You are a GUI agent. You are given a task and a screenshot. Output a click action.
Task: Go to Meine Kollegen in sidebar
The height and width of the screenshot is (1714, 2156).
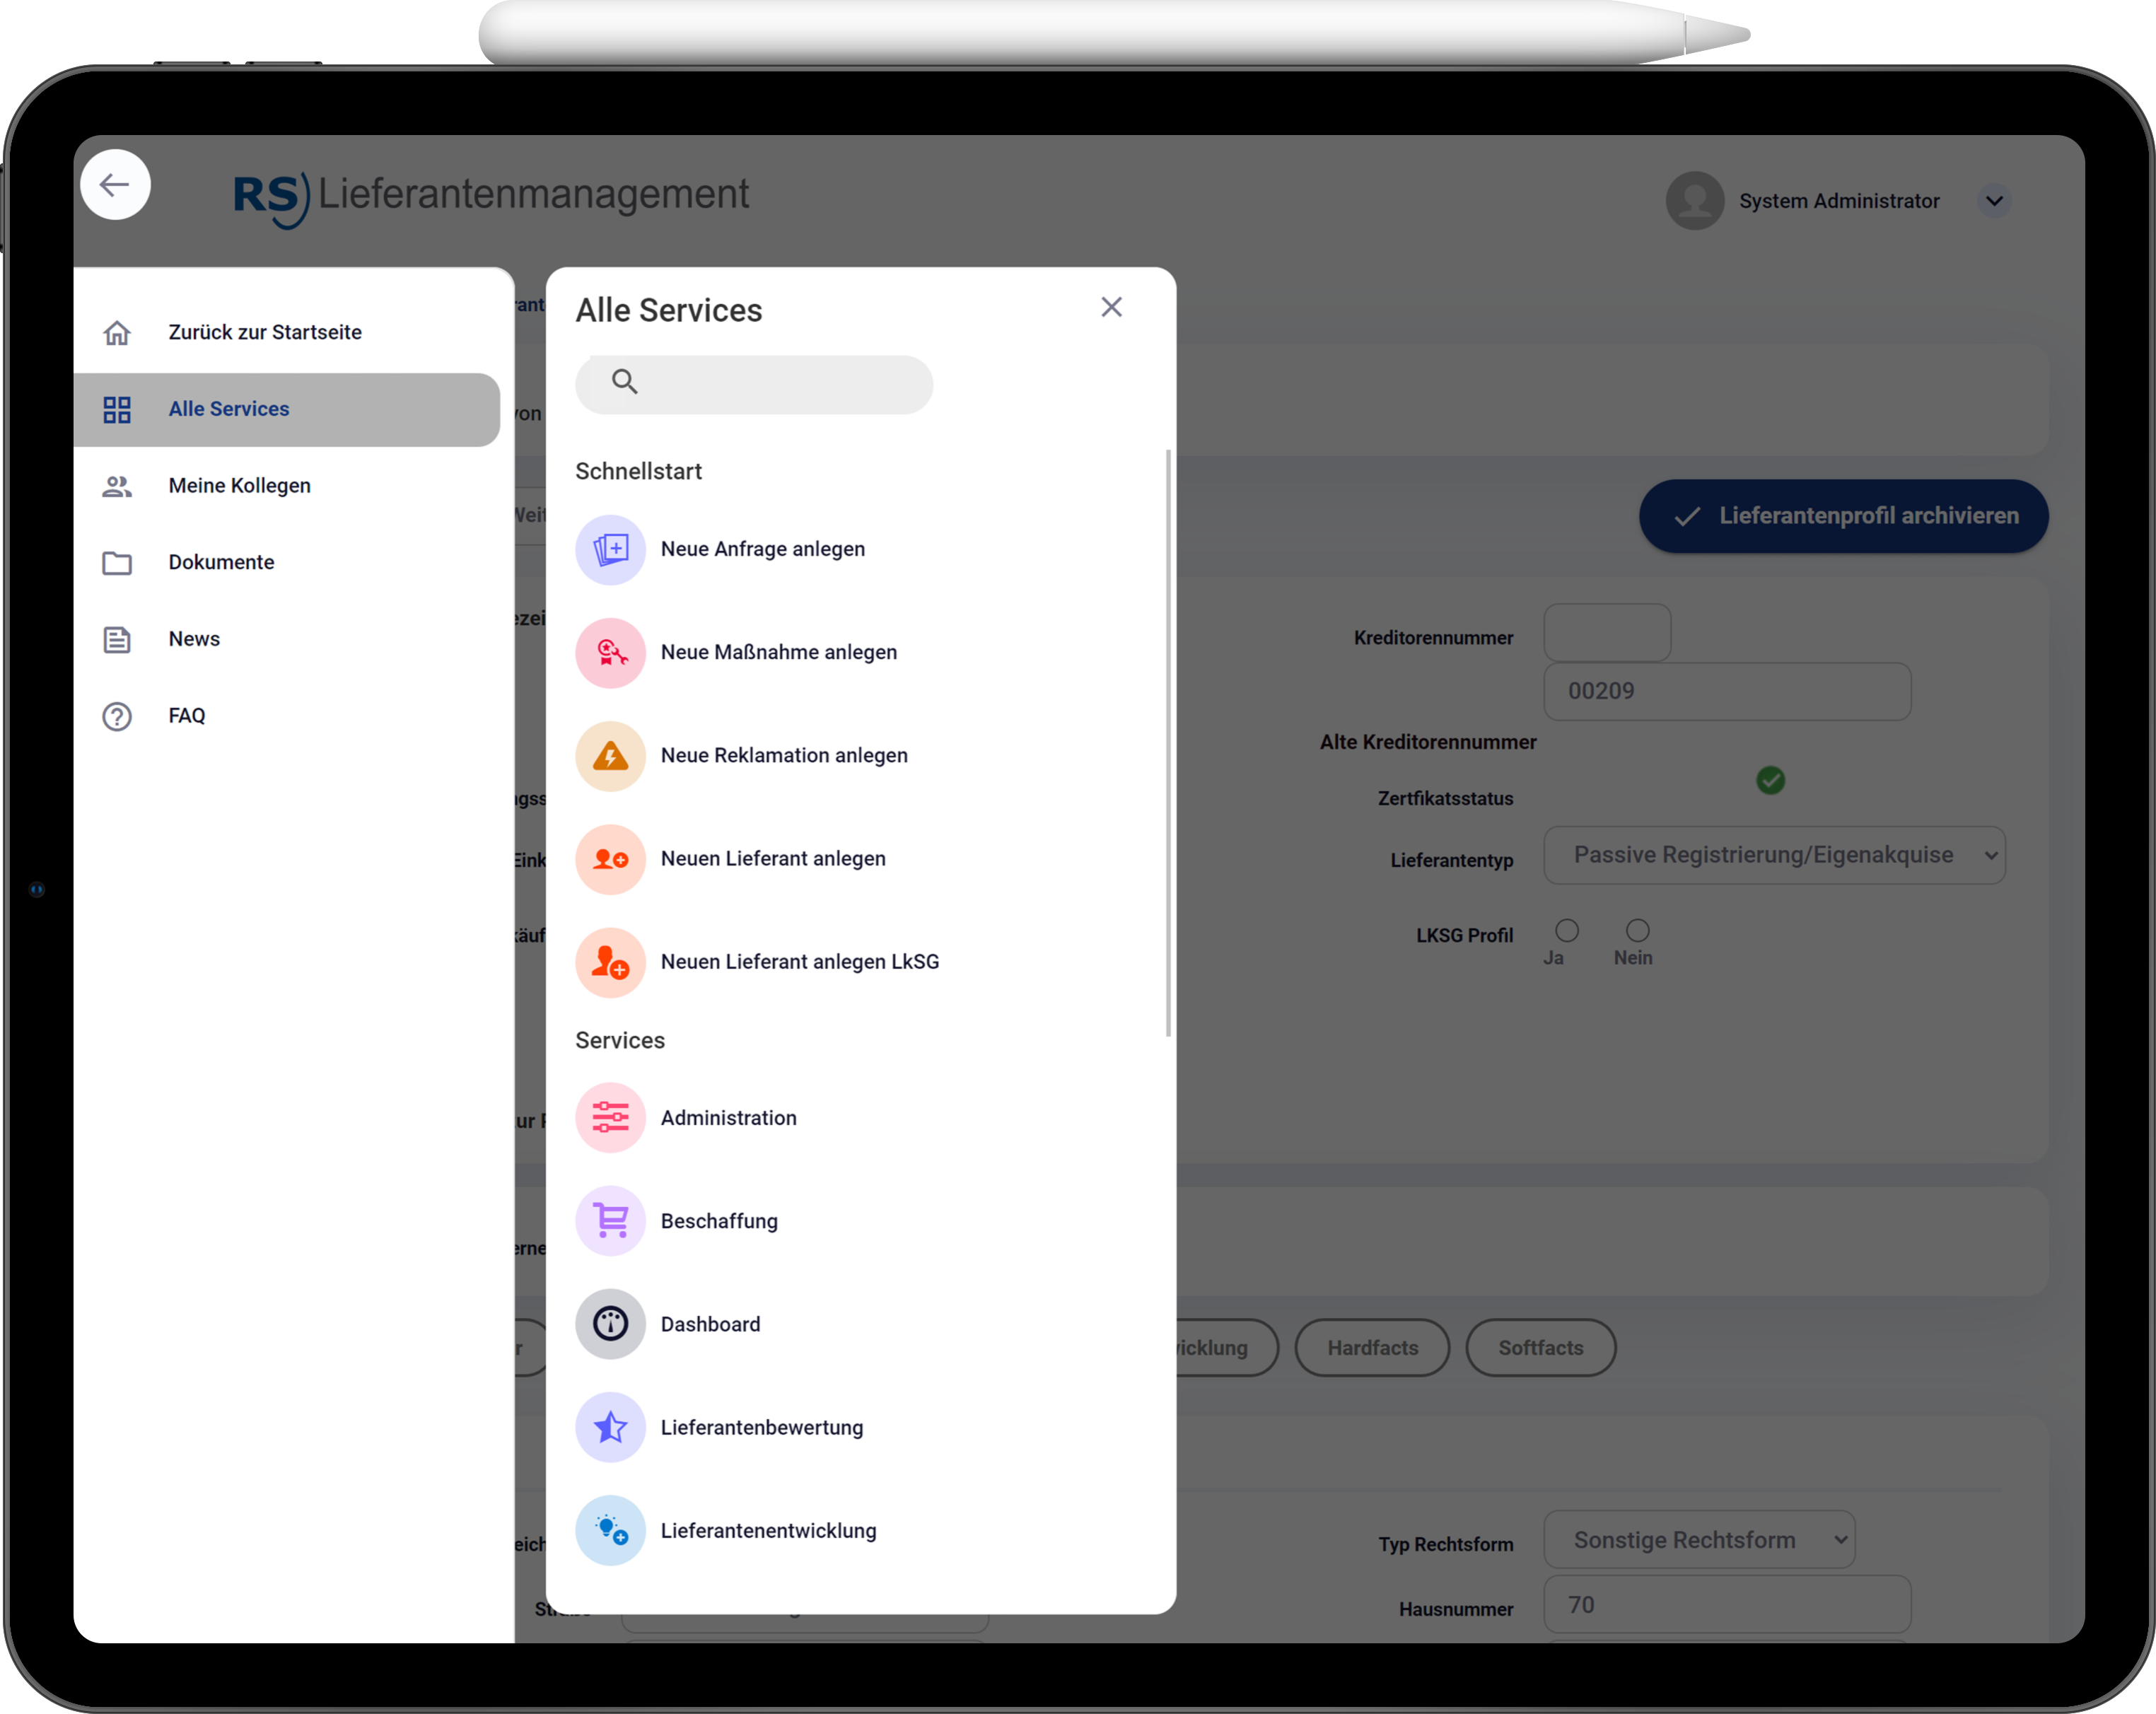click(x=239, y=486)
